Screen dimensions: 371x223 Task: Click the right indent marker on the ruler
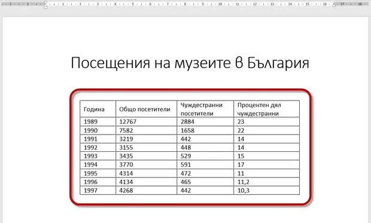point(334,5)
